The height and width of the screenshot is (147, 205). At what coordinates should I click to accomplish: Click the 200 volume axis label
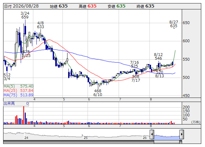coord(186,107)
